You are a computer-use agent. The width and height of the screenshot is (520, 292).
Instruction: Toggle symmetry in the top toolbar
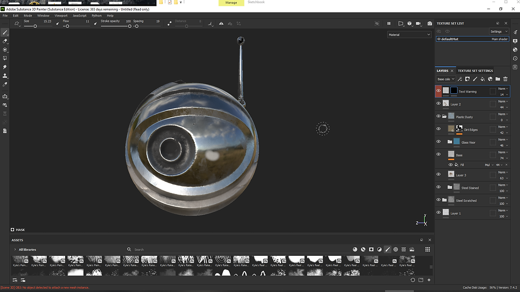click(x=221, y=23)
